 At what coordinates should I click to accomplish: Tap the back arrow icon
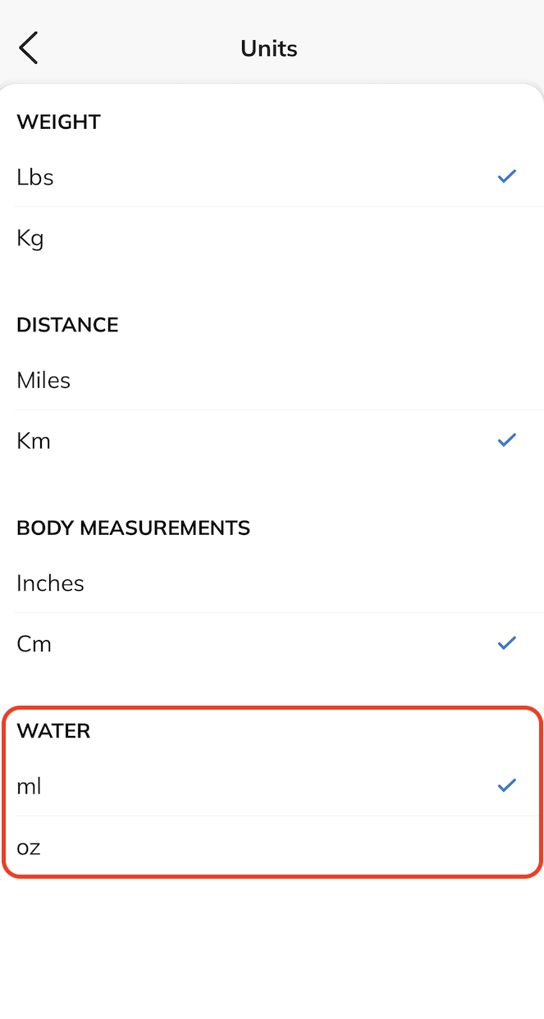pyautogui.click(x=29, y=48)
